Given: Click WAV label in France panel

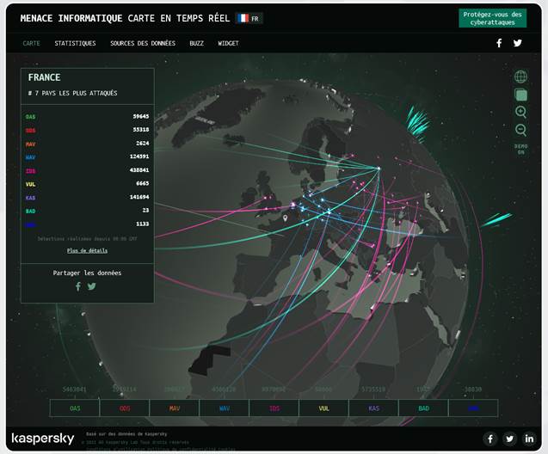Looking at the screenshot, I should 30,157.
